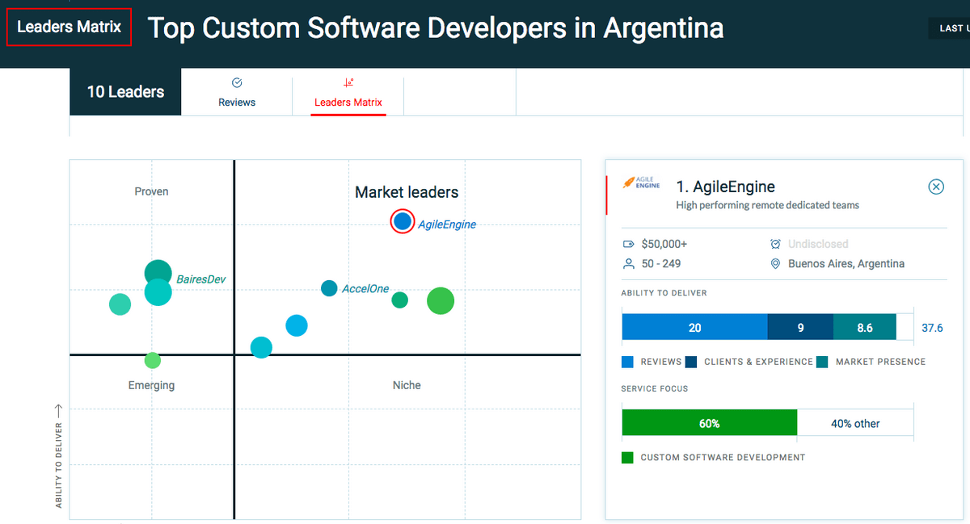Click the Reviews score segment showing 20
The width and height of the screenshot is (970, 524).
point(694,327)
